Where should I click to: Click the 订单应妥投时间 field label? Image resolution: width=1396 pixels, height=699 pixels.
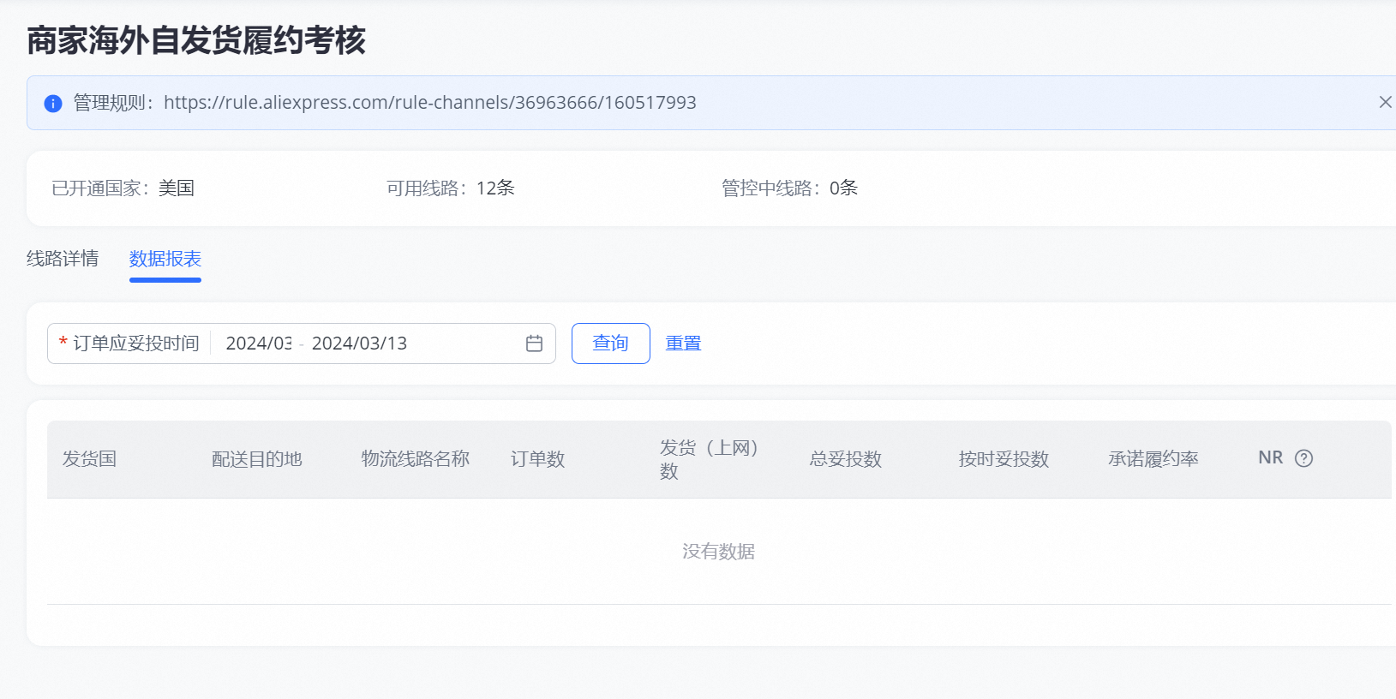136,344
